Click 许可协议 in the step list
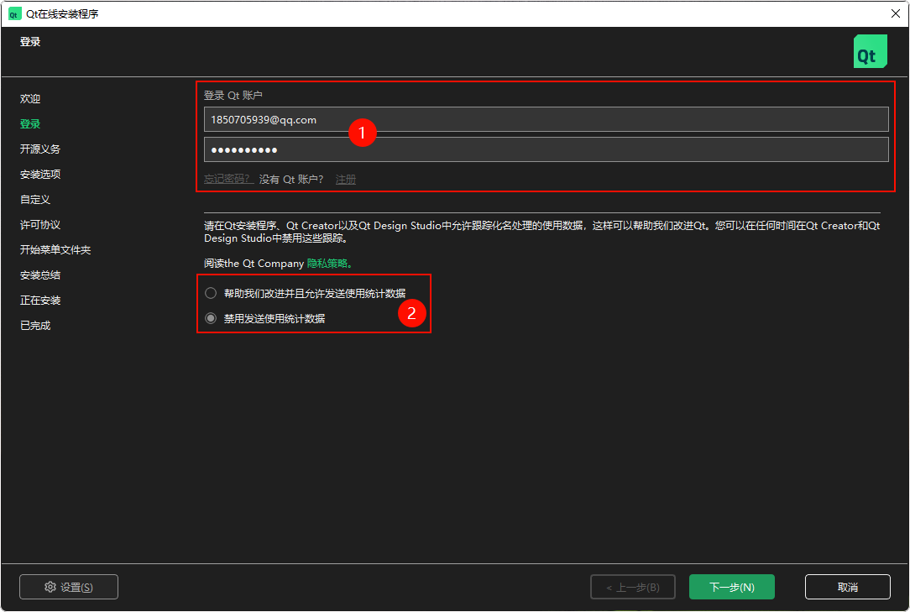The height and width of the screenshot is (612, 910). (40, 224)
